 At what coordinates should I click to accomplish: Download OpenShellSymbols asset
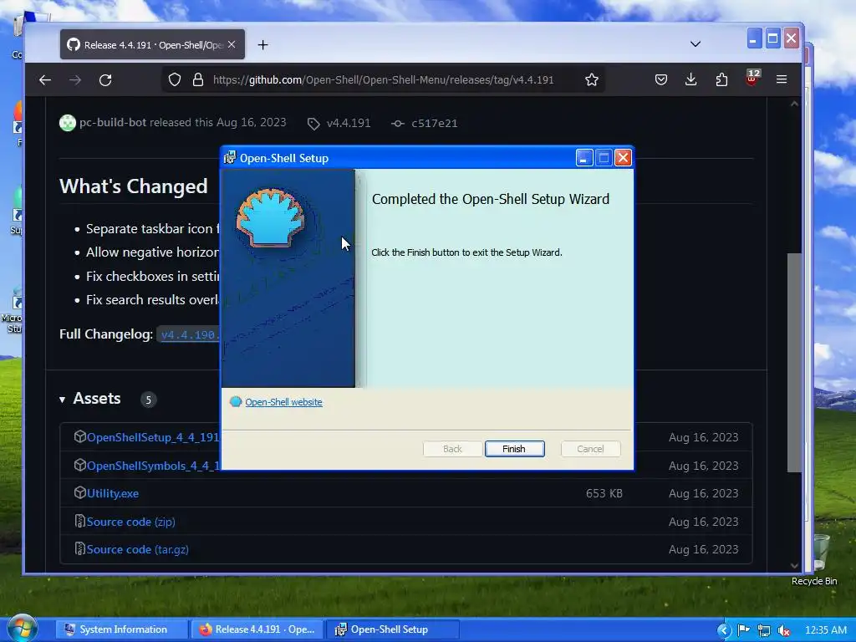153,466
